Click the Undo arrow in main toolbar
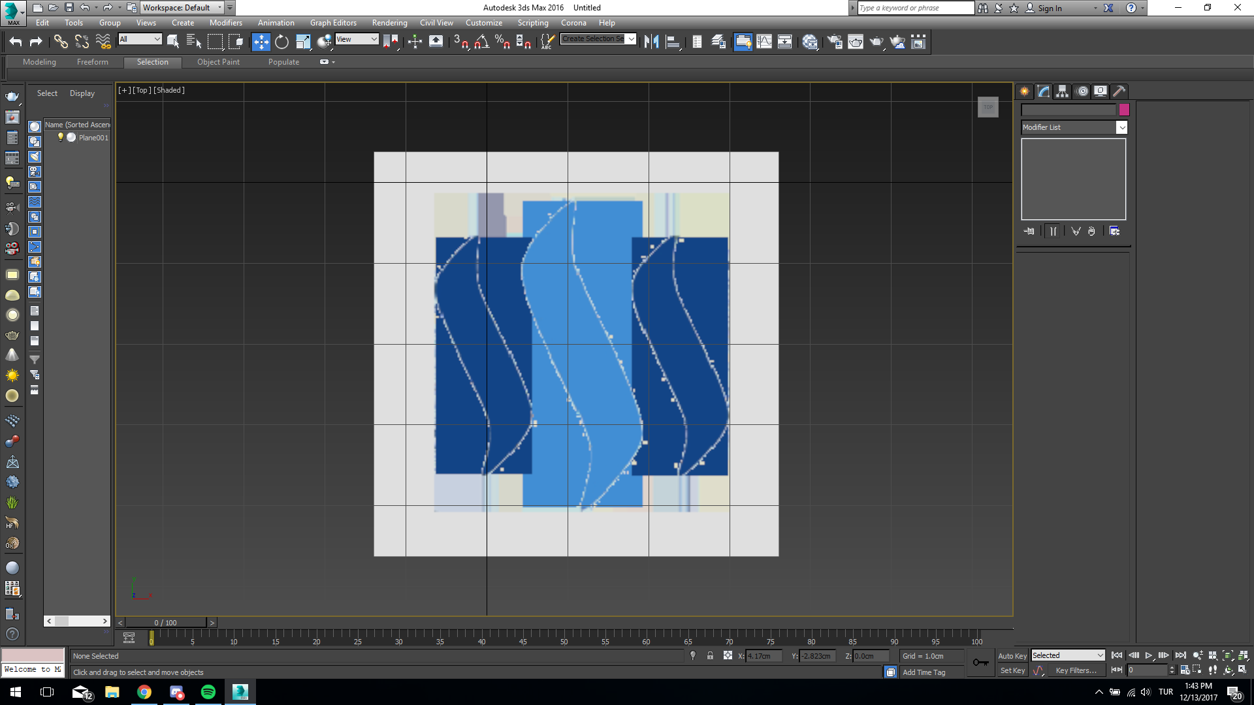 coord(15,42)
